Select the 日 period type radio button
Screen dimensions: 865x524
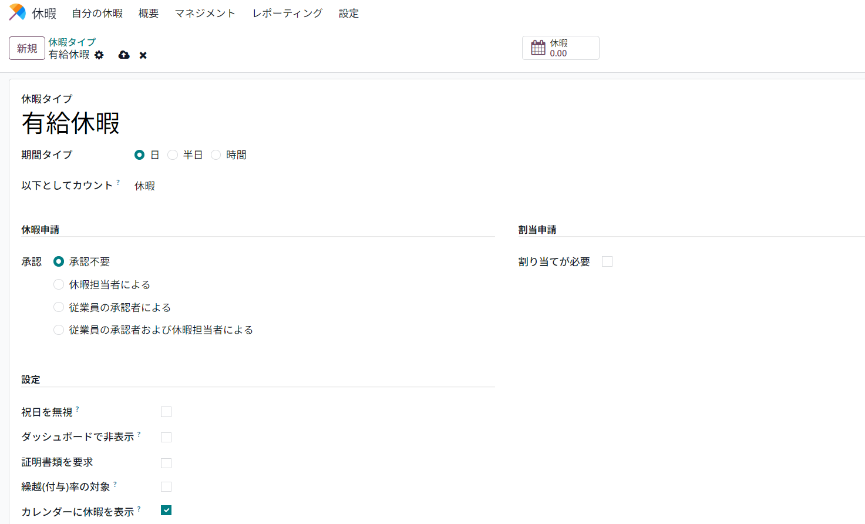point(139,155)
